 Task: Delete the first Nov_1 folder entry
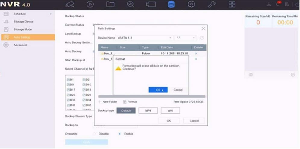pos(196,54)
